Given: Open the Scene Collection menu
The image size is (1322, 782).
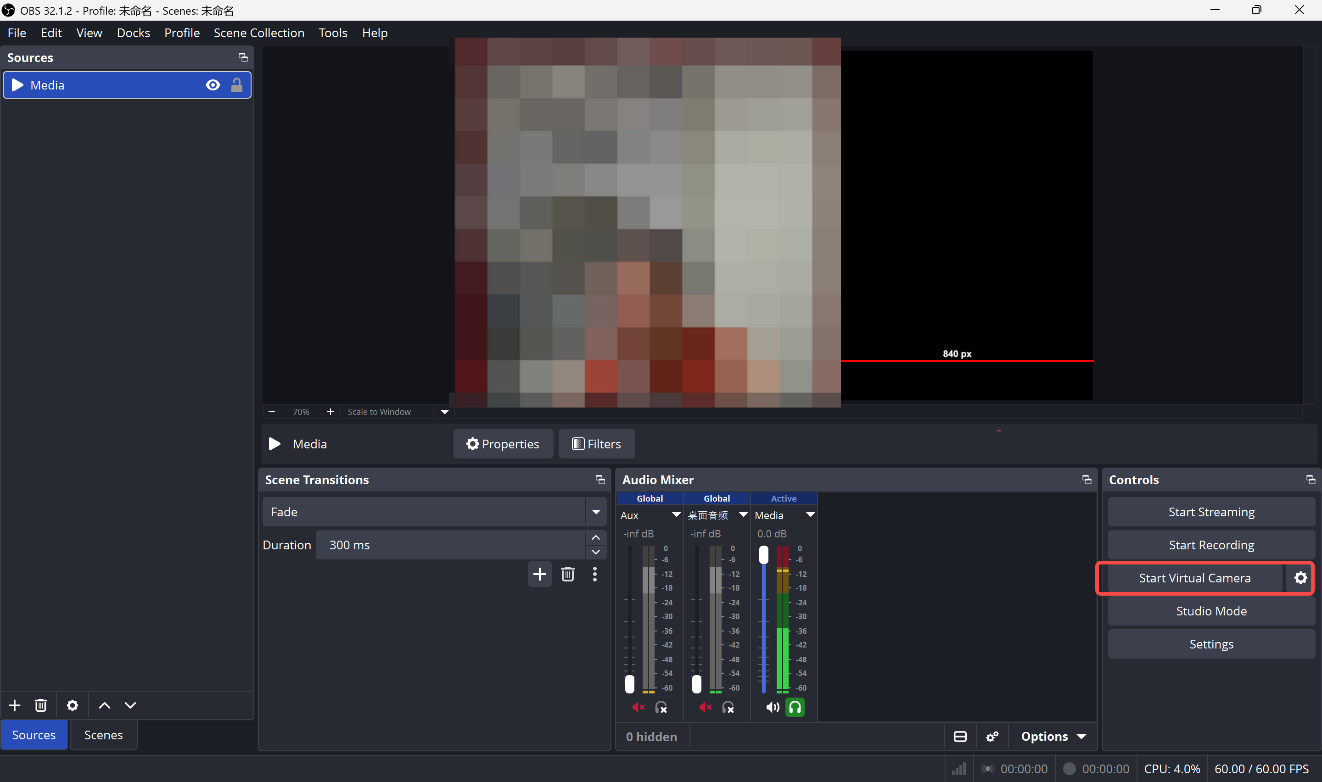Looking at the screenshot, I should coord(259,33).
